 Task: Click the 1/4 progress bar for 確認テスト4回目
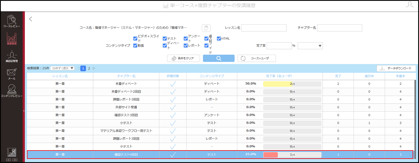[x=292, y=155]
